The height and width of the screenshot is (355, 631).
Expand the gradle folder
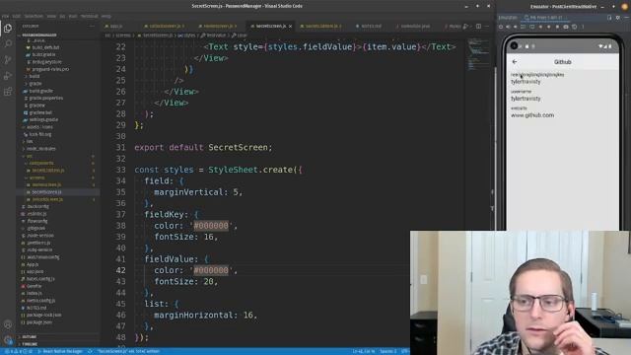click(35, 84)
